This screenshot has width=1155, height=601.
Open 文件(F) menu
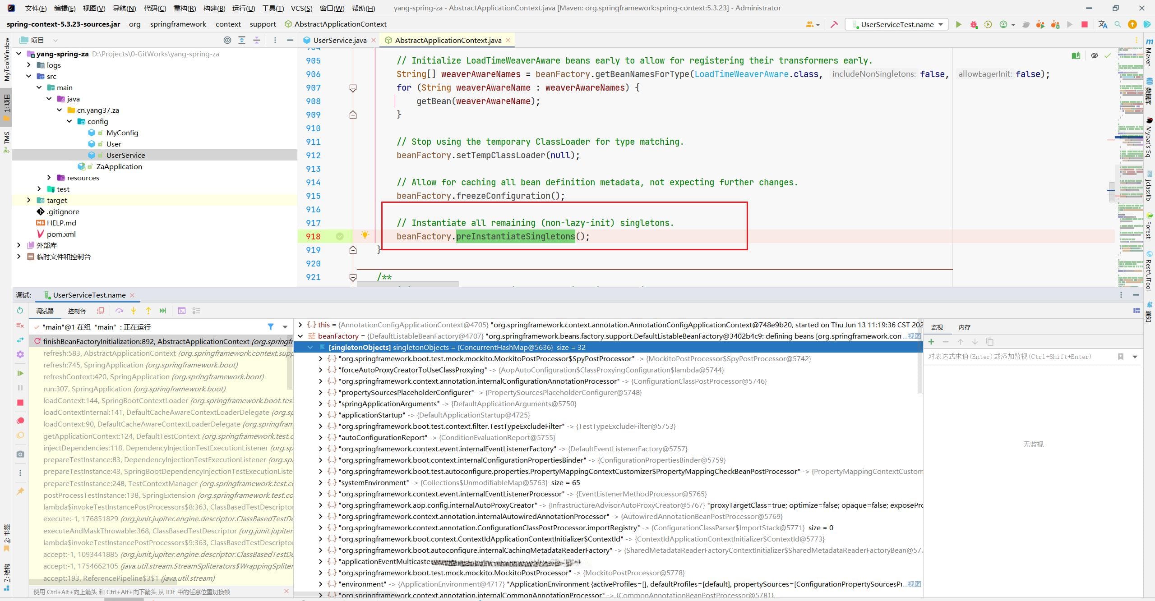coord(36,8)
